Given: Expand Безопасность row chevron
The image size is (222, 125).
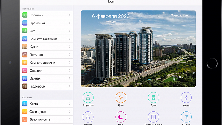Looking at the screenshot, I should click(x=70, y=119).
